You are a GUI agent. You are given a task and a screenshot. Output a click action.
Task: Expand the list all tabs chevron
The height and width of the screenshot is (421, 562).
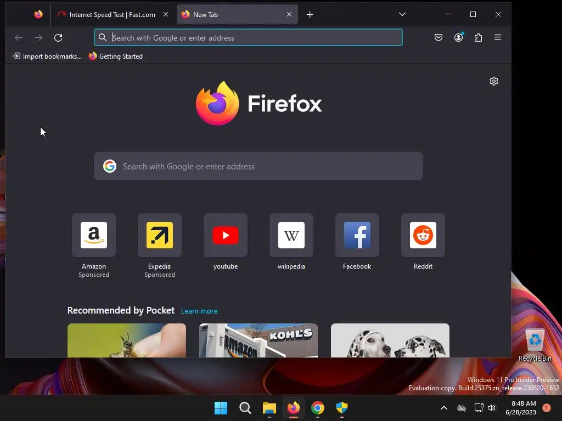(402, 14)
